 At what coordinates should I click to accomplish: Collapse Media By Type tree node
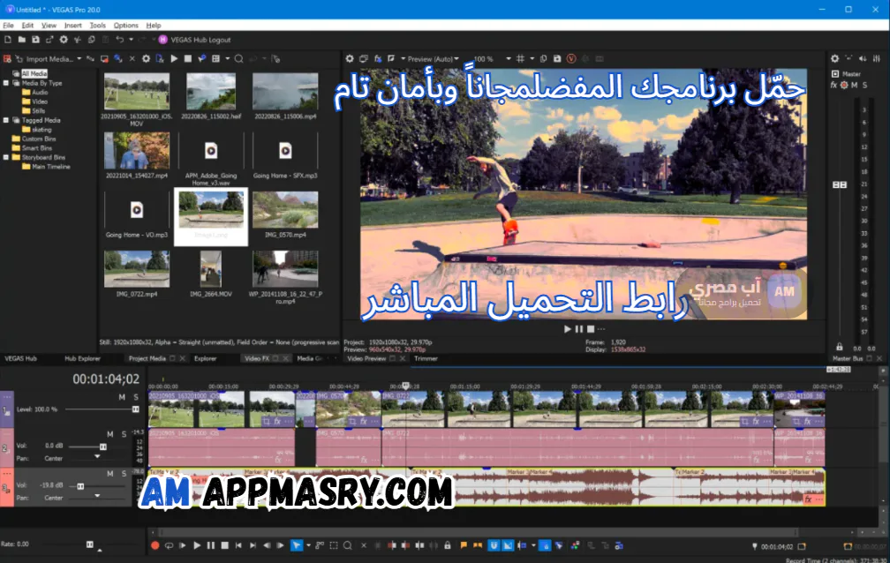coord(6,83)
